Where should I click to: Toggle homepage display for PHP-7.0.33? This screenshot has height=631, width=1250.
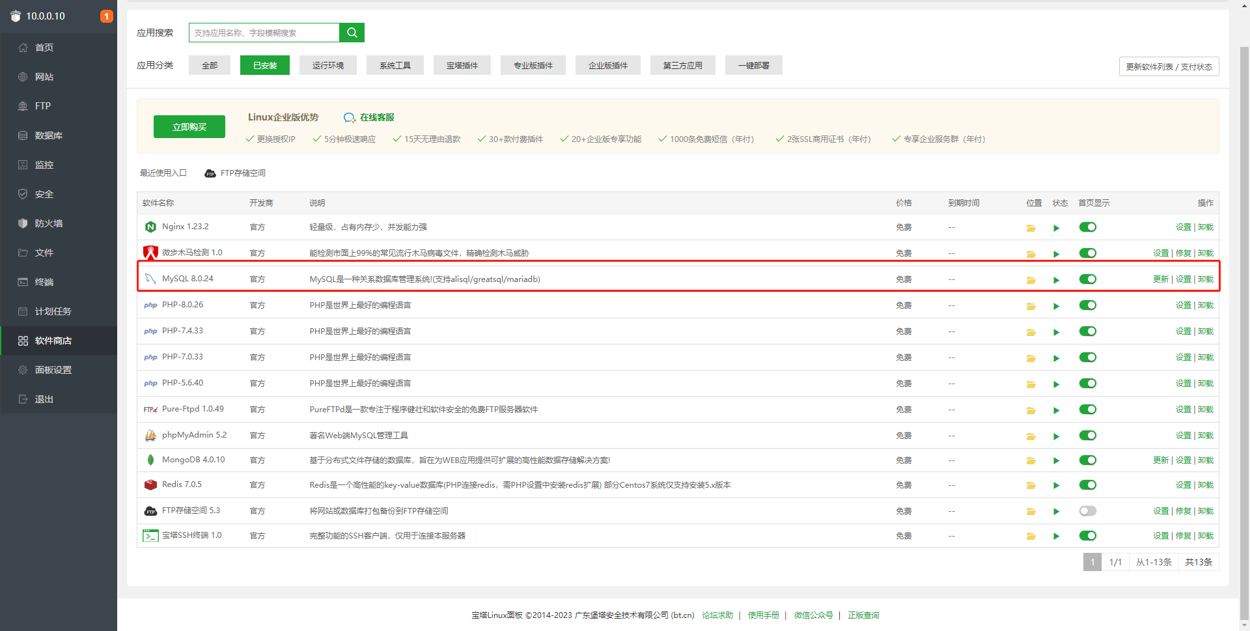[x=1088, y=358]
